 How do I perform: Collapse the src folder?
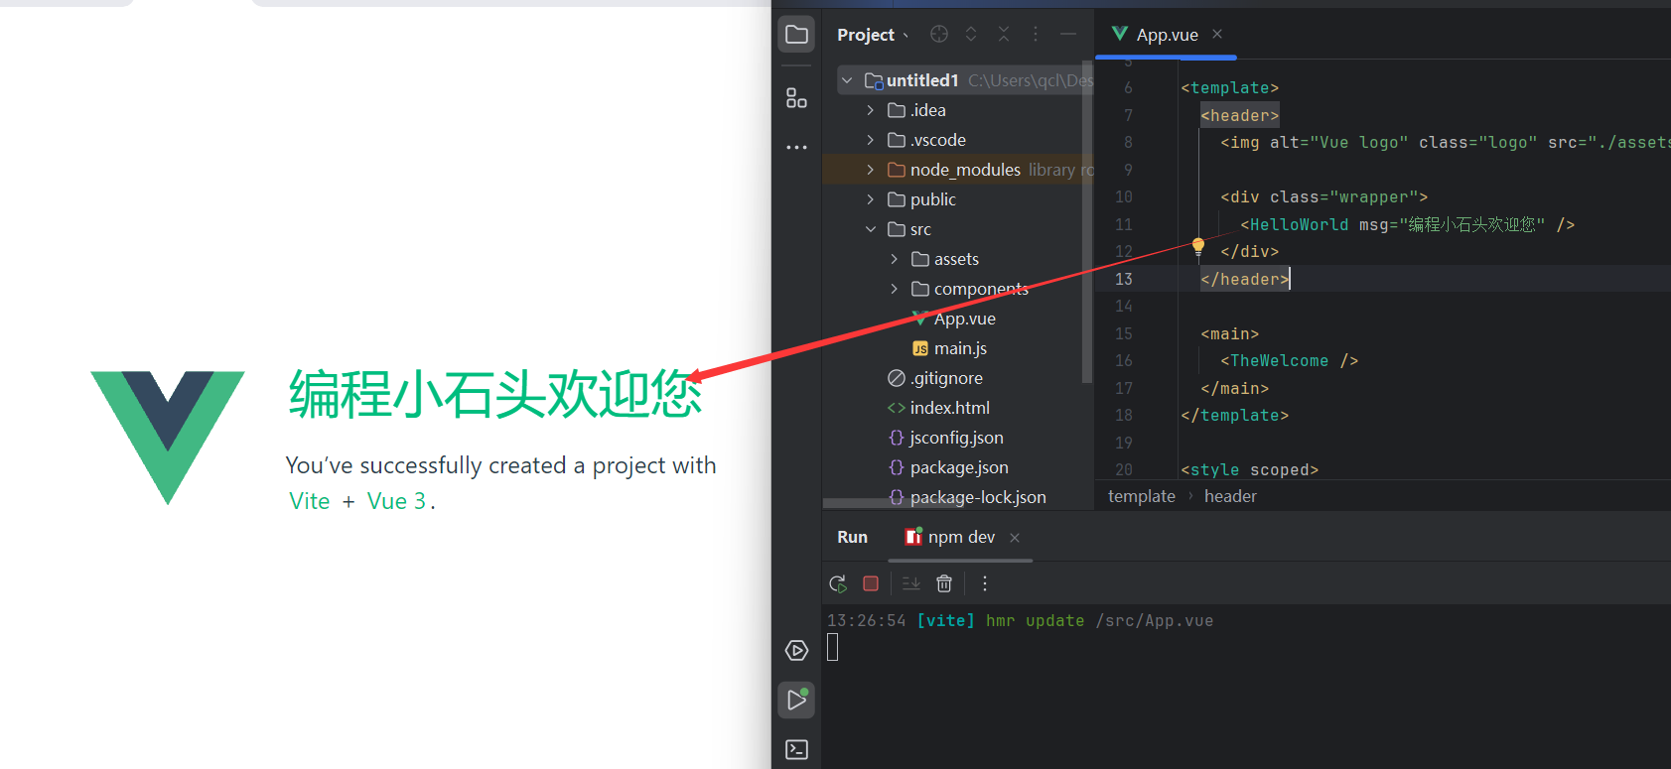pyautogui.click(x=871, y=229)
